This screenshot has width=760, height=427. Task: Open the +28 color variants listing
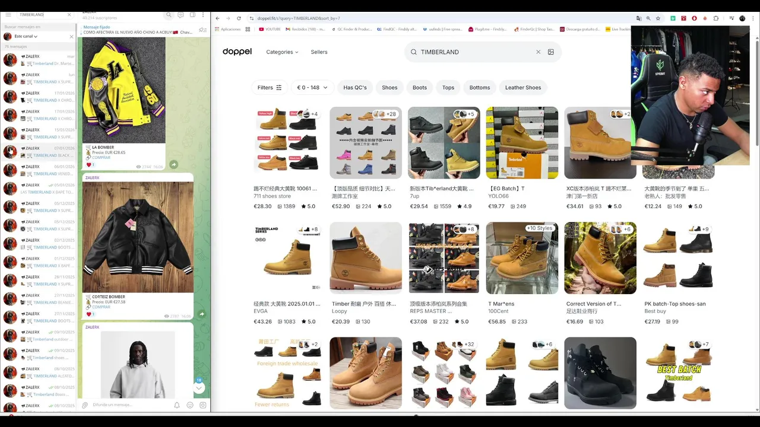coord(366,142)
